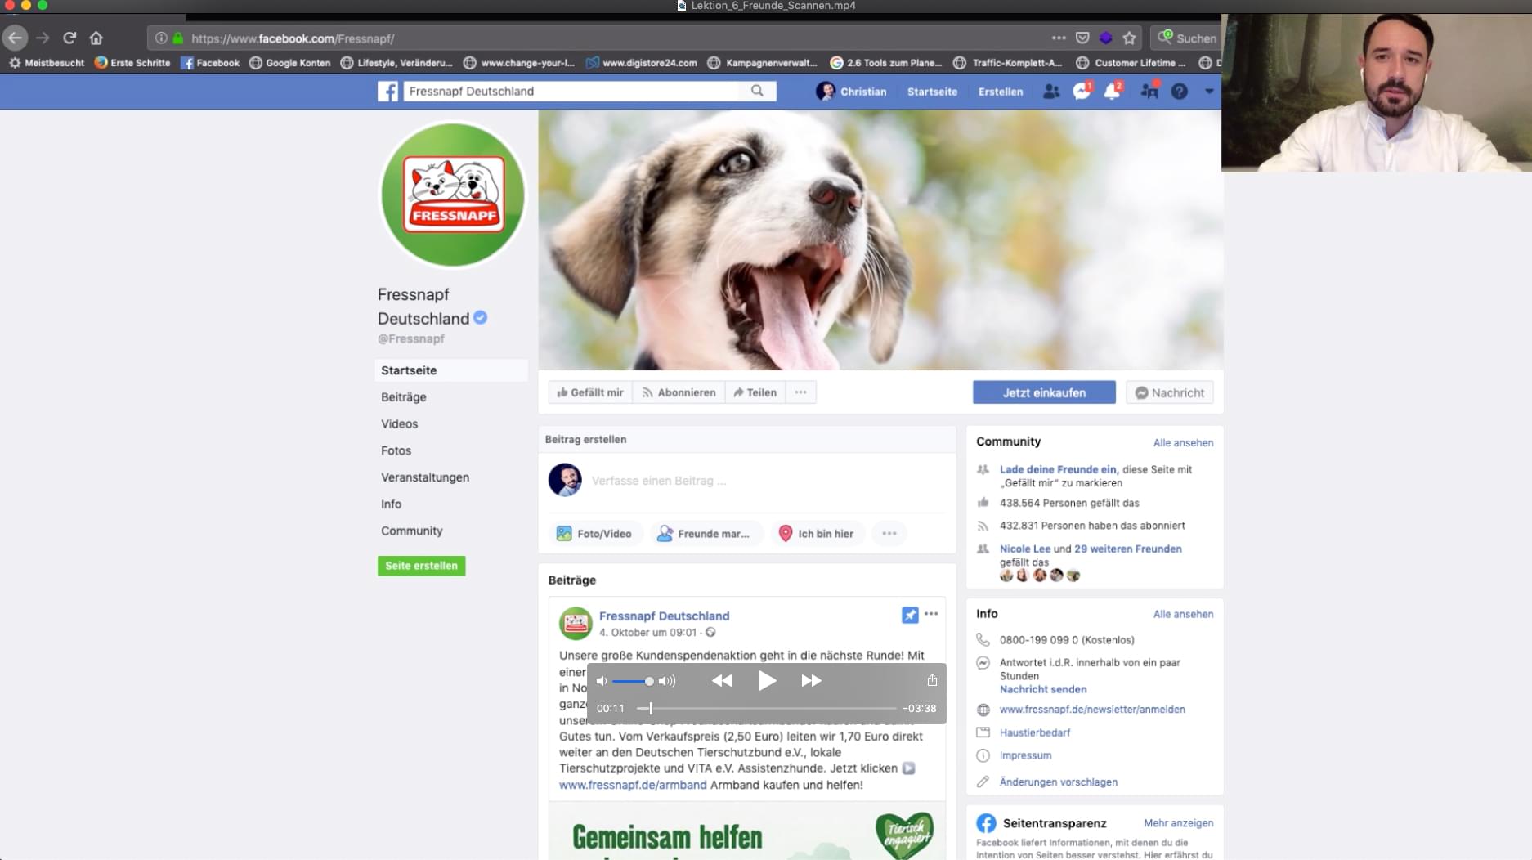Viewport: 1532px width, 860px height.
Task: Open more composer options three-dot button
Action: (x=889, y=534)
